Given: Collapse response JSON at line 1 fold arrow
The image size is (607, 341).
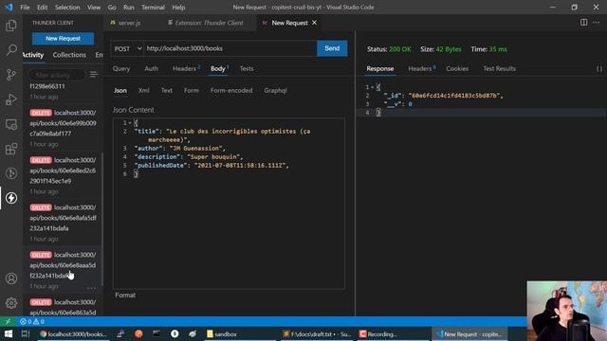Looking at the screenshot, I should tap(373, 87).
